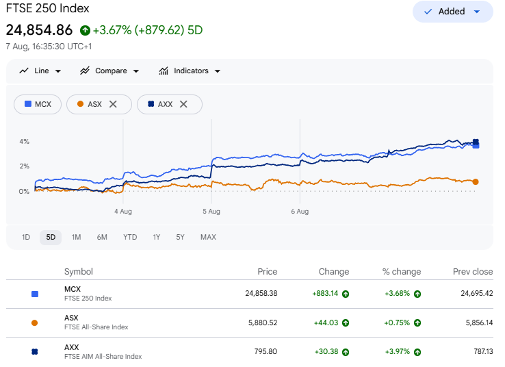This screenshot has width=505, height=367.
Task: Click green arrow next to +3.68%
Action: (x=417, y=294)
